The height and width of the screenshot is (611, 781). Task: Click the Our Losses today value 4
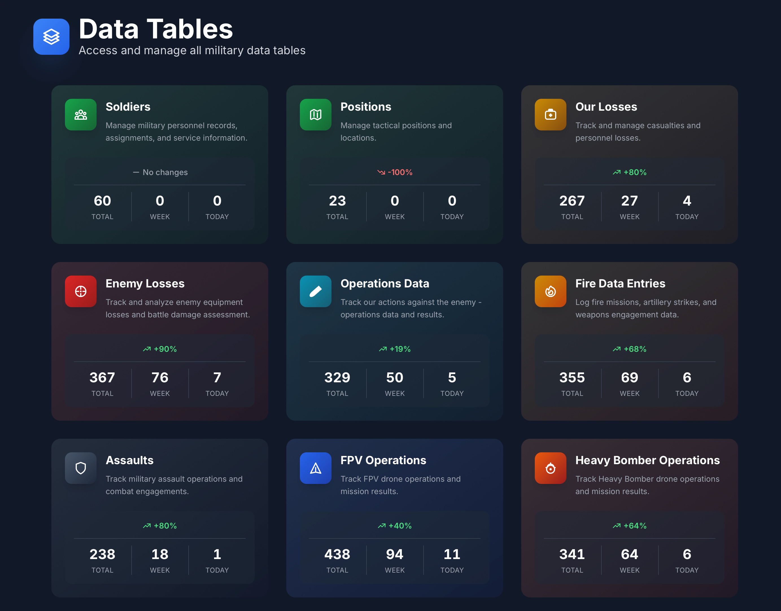coord(686,201)
